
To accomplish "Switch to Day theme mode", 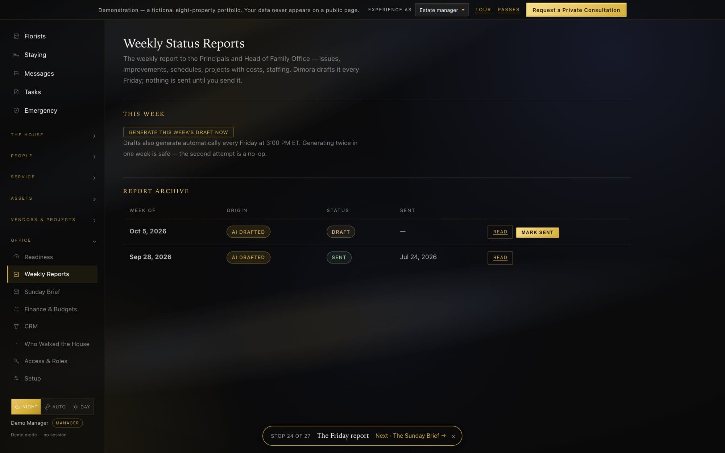I will [81, 407].
